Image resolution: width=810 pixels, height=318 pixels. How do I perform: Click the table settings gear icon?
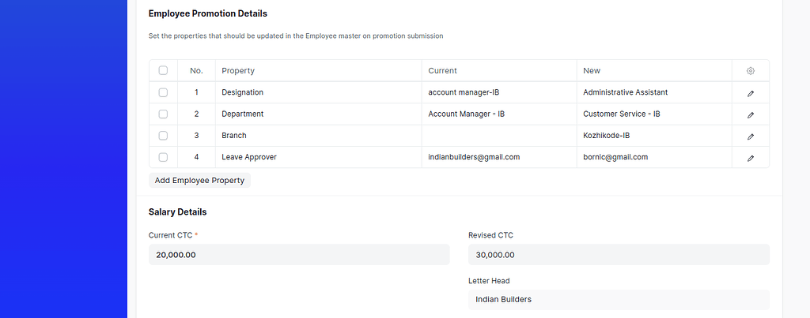751,71
